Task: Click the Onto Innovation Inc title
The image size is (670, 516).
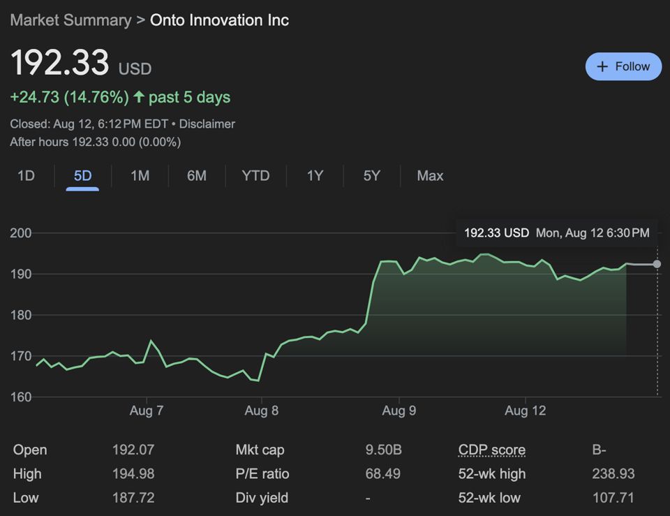Action: pos(219,20)
